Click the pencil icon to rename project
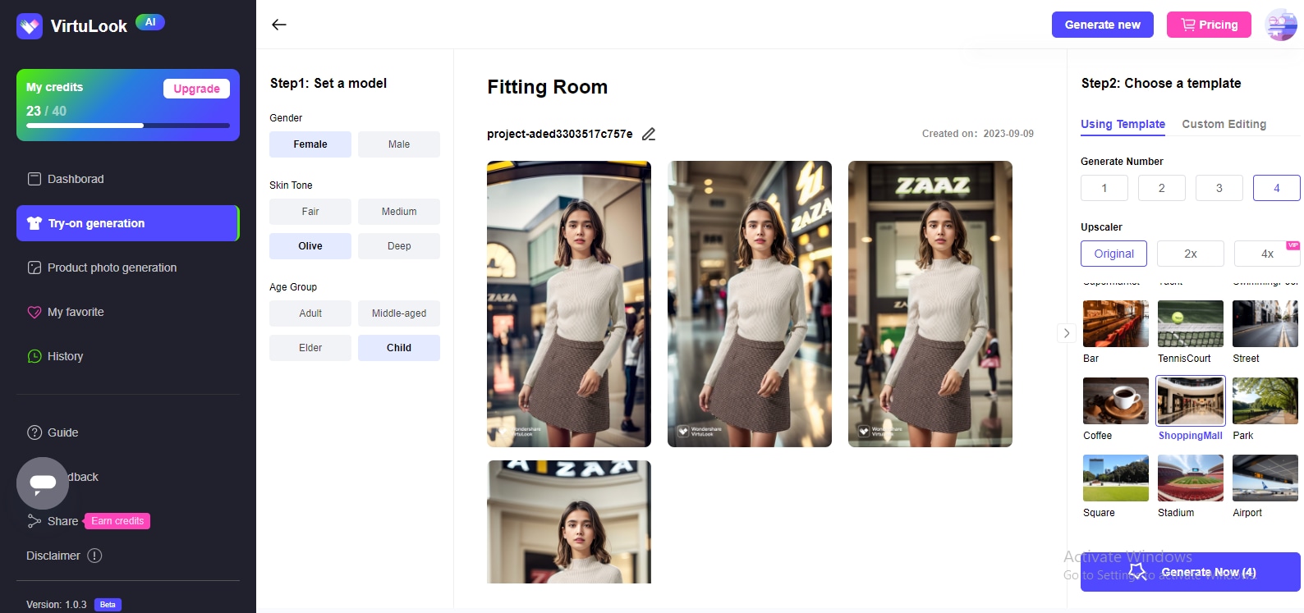This screenshot has height=613, width=1304. pyautogui.click(x=649, y=134)
